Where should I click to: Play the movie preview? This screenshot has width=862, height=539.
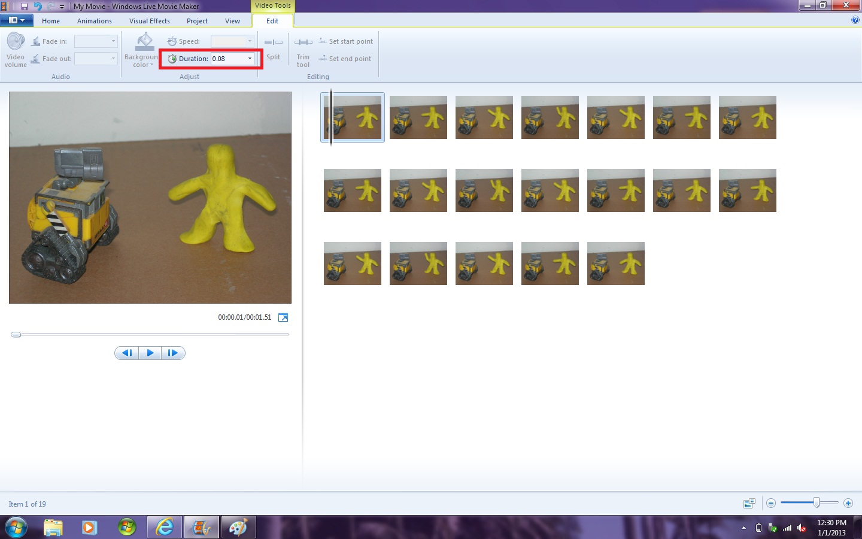point(150,353)
